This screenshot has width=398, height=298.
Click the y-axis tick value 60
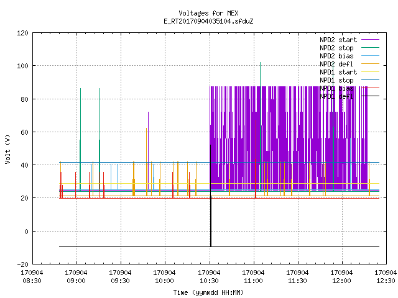[x=24, y=132]
